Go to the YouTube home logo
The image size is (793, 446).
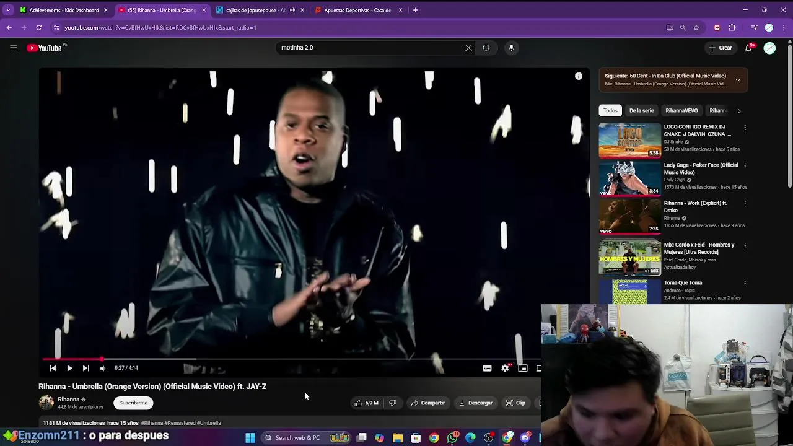[x=45, y=48]
